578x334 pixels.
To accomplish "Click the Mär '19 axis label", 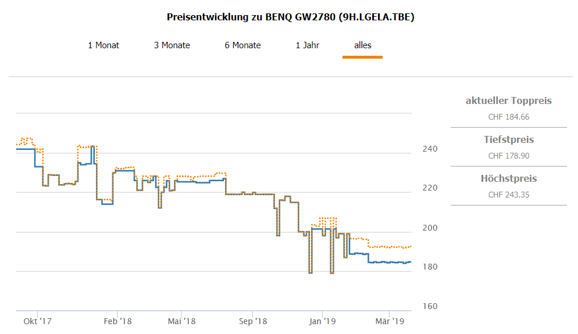I will click(389, 321).
